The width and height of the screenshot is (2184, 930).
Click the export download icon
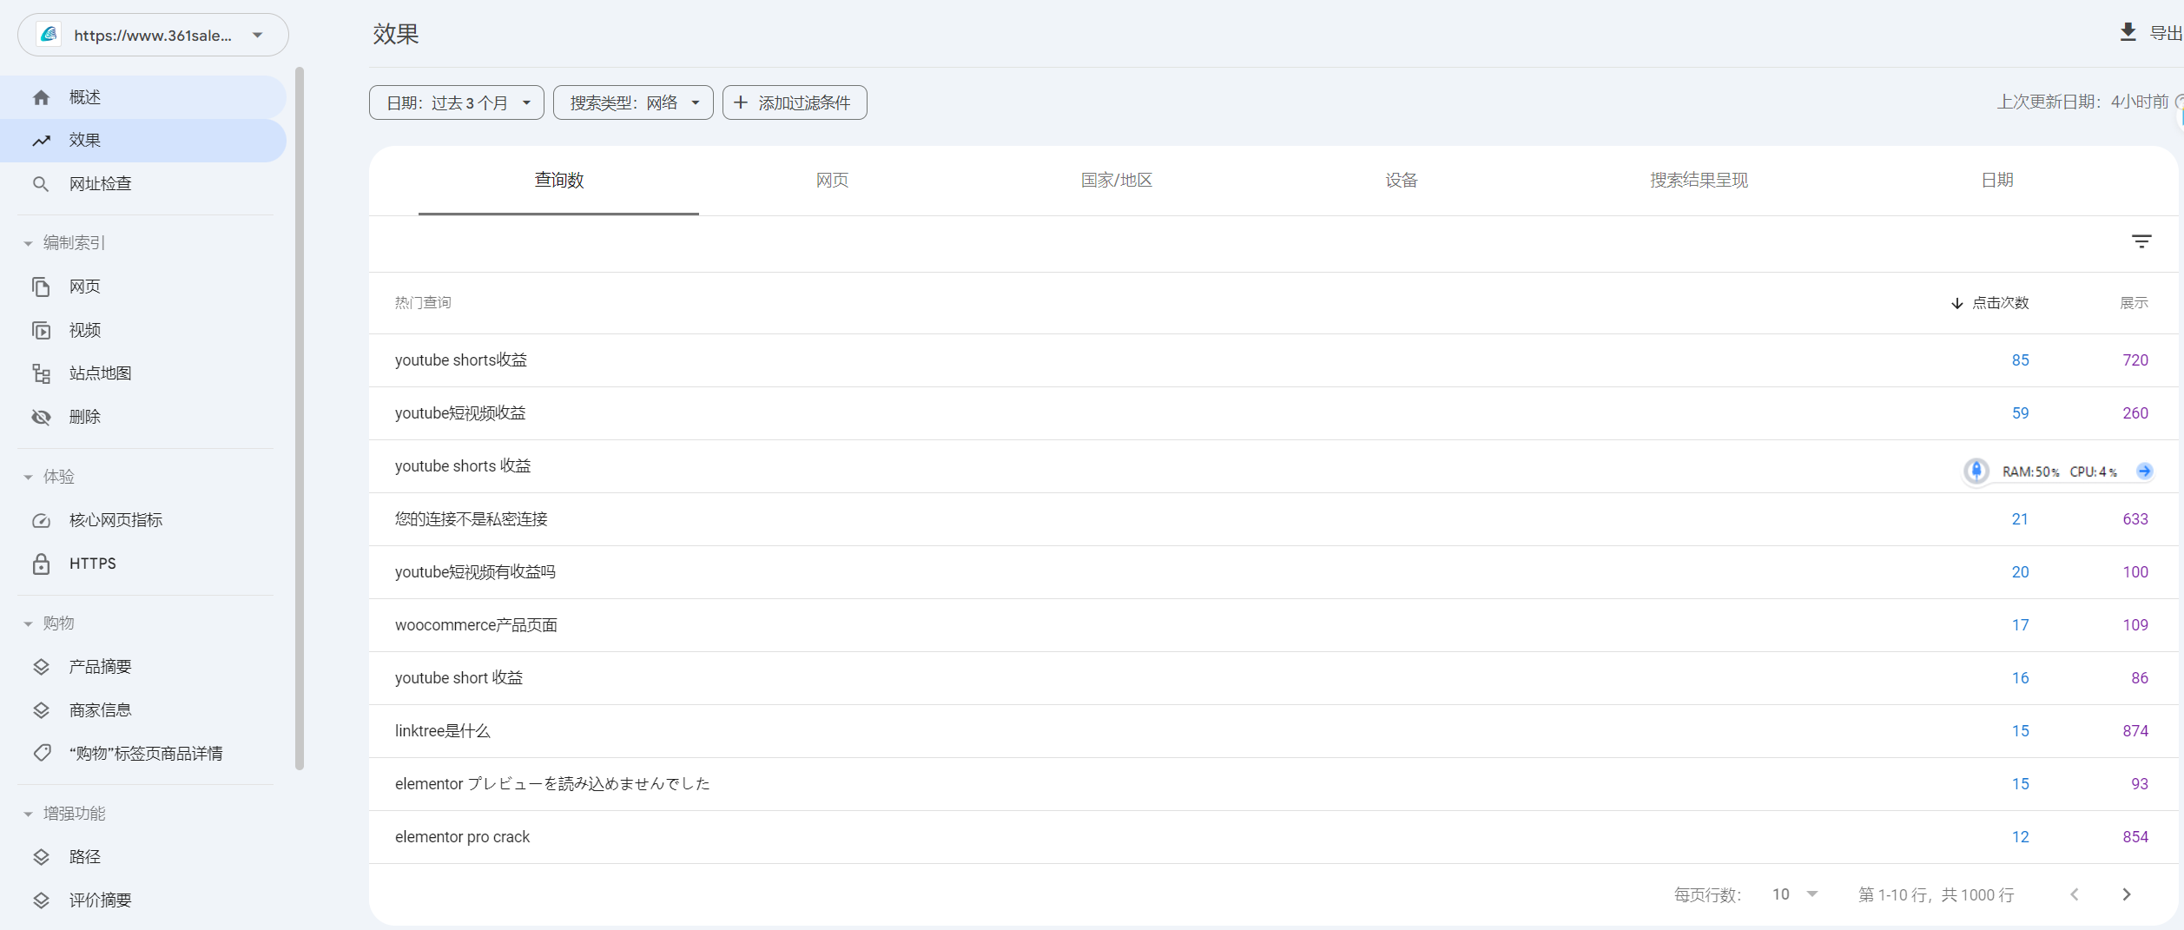tap(2128, 33)
